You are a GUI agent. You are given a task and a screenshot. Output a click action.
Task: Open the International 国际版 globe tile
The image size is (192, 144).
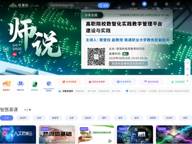pyautogui.click(x=49, y=86)
